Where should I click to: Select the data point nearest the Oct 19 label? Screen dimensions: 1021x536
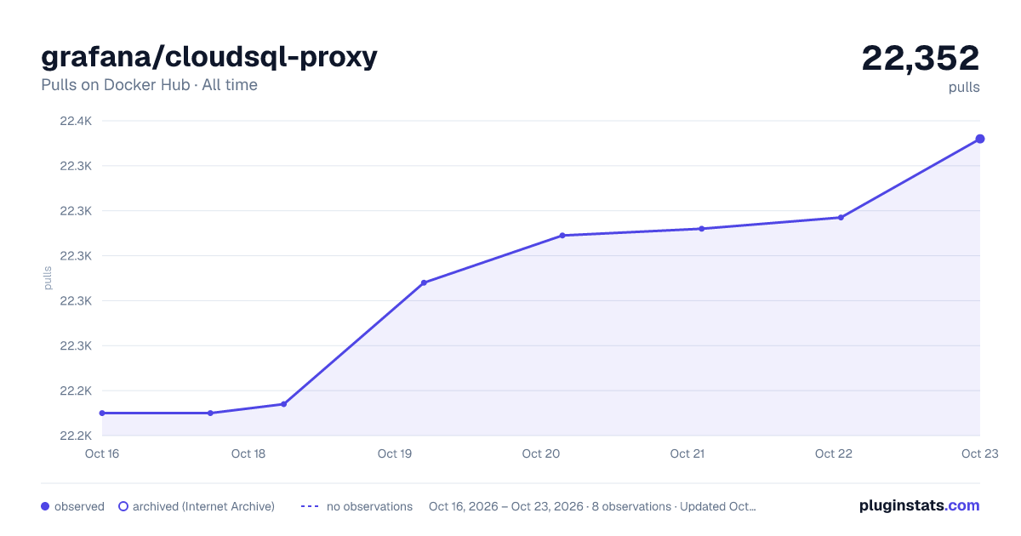[424, 282]
